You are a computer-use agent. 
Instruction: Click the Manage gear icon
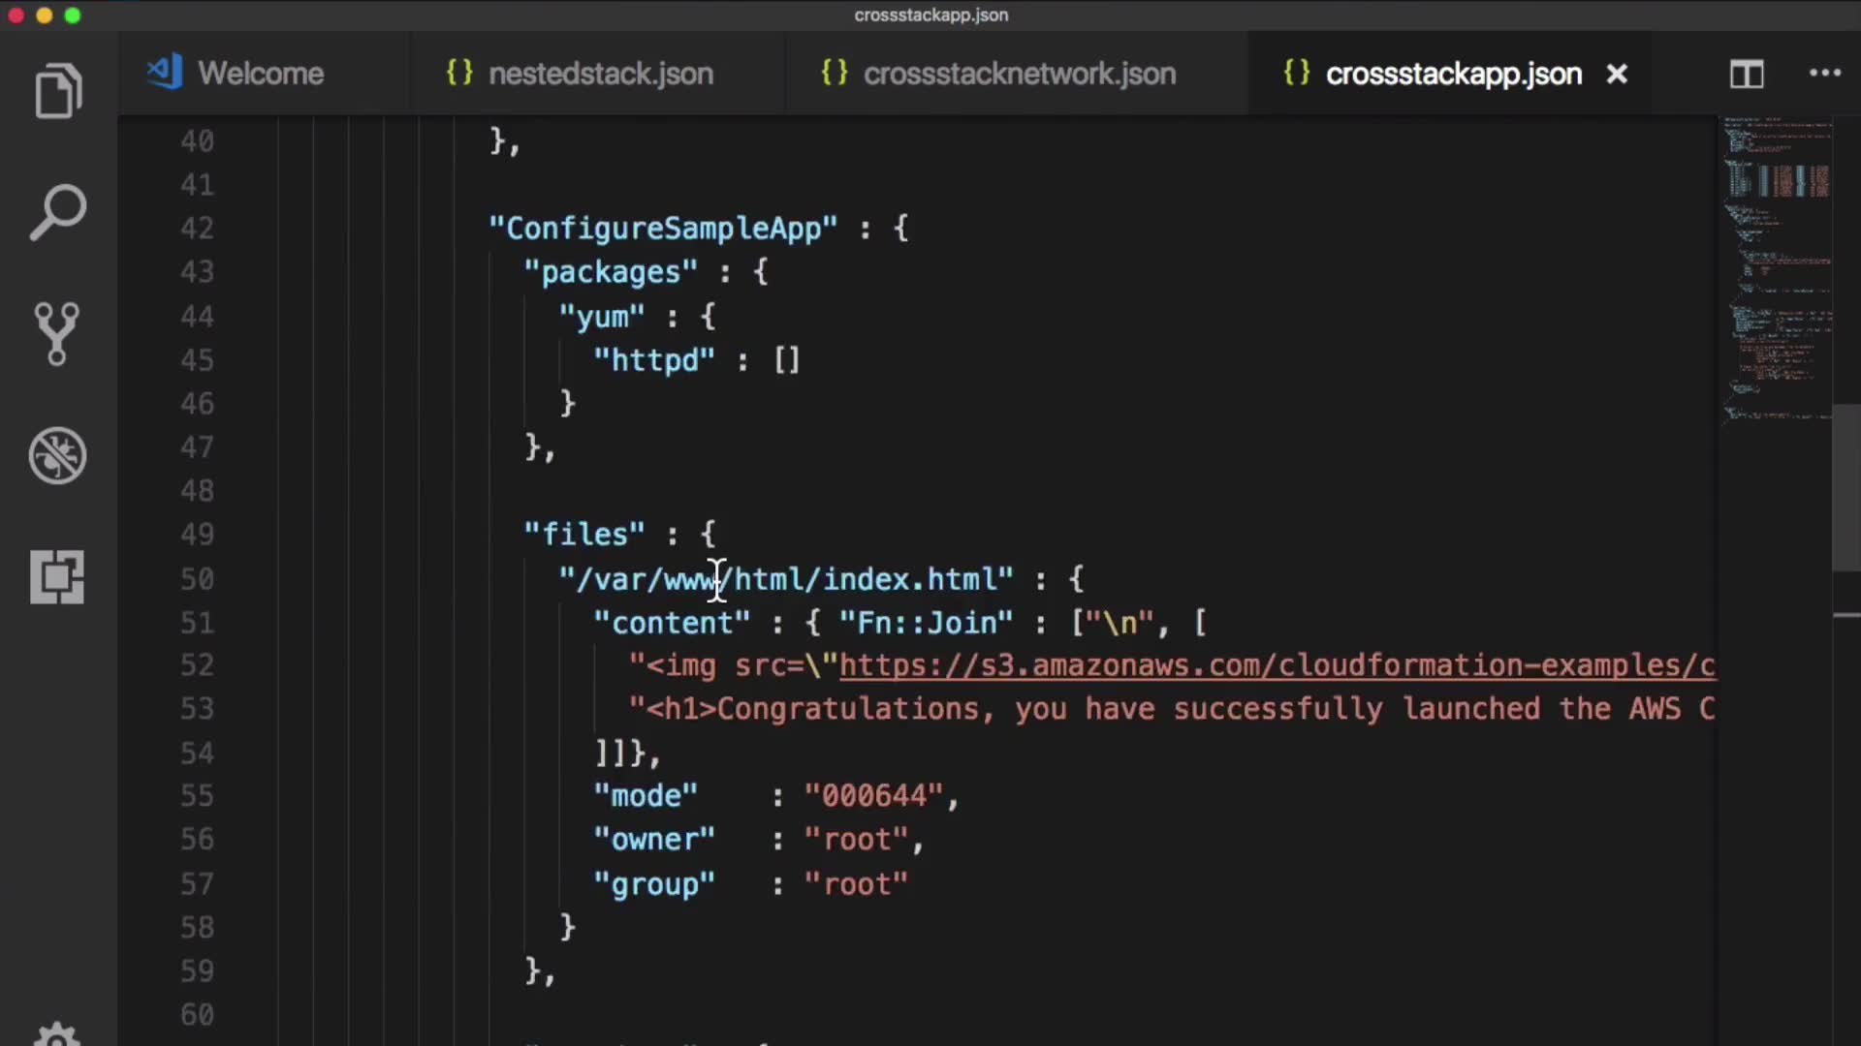coord(57,1034)
